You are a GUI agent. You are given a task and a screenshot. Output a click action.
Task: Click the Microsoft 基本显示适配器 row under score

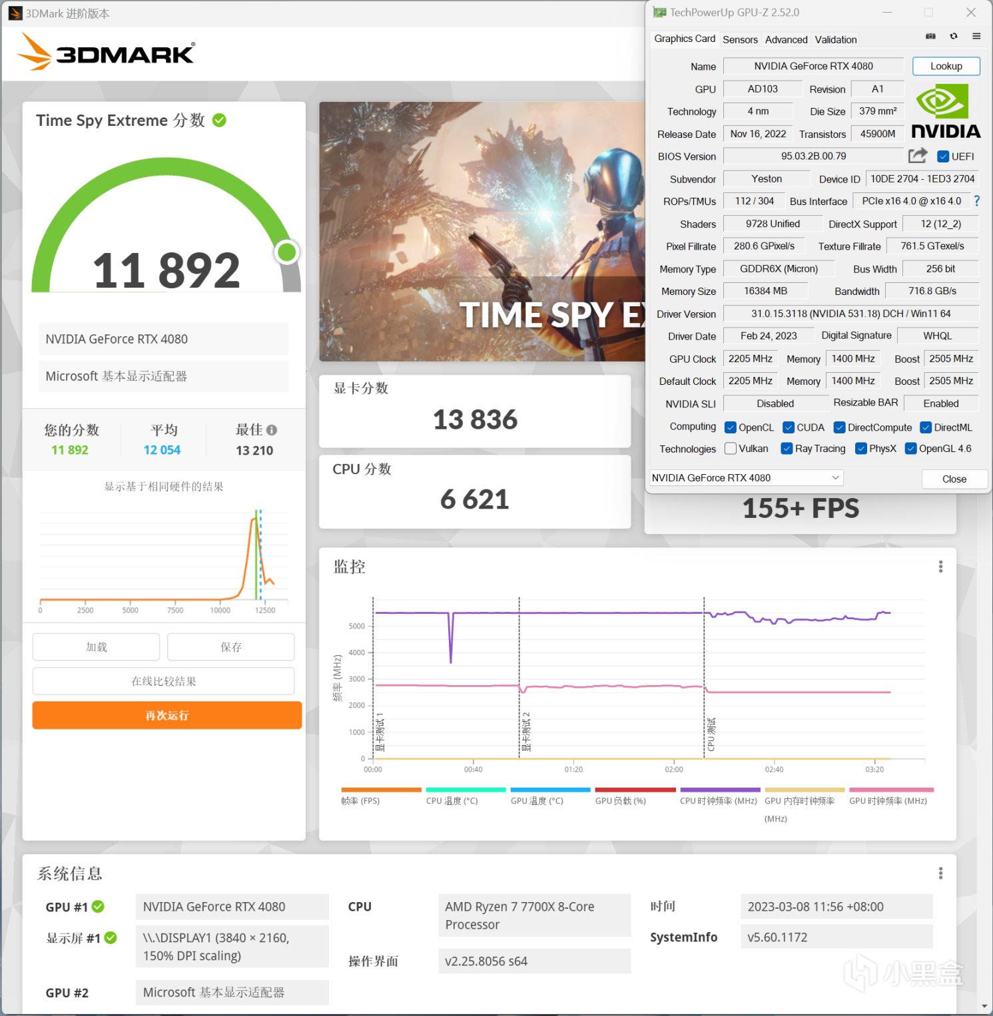point(163,376)
